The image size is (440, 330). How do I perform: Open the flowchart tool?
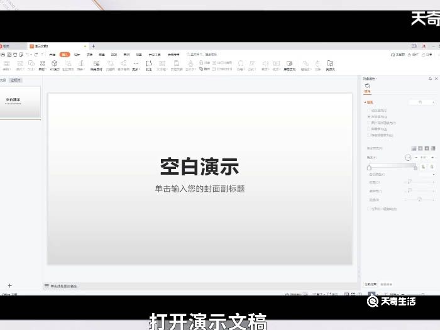click(x=111, y=65)
